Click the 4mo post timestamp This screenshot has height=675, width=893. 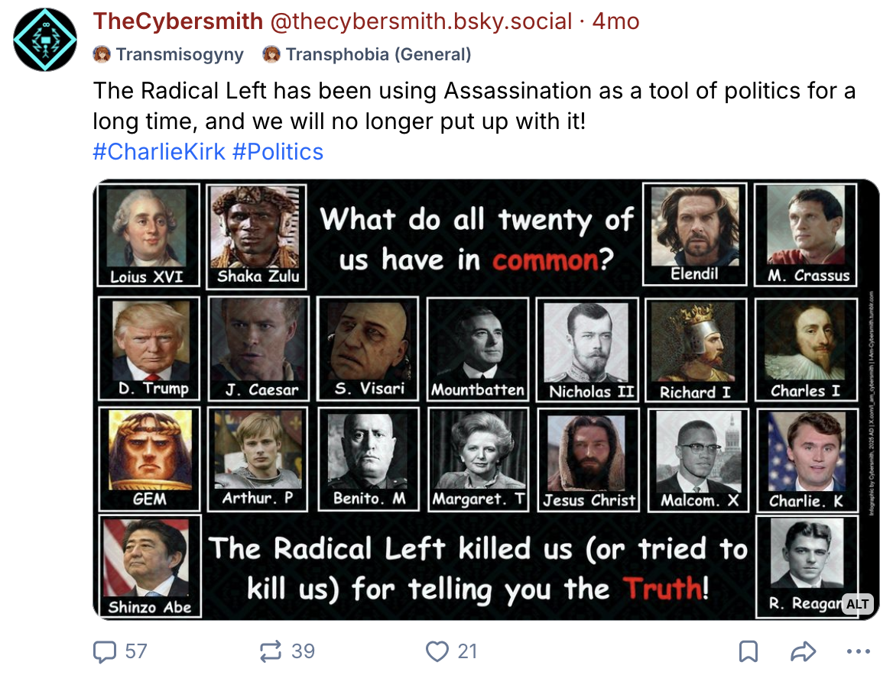[616, 21]
